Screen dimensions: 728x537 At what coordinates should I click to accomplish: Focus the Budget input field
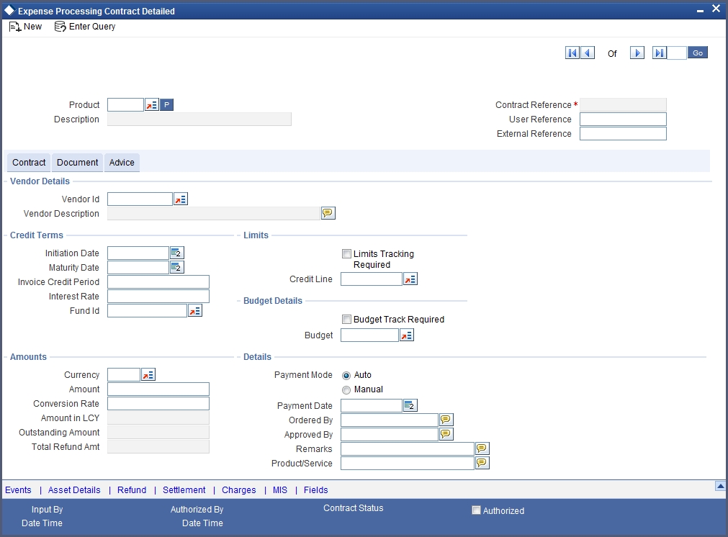point(369,335)
